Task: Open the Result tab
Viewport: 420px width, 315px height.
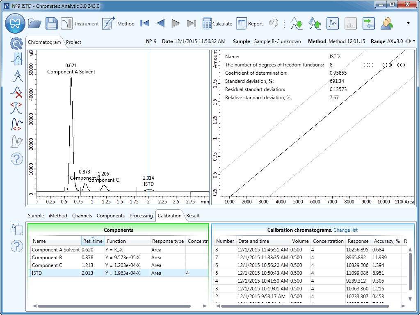Action: pyautogui.click(x=193, y=215)
